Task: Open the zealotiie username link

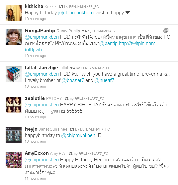Action: pyautogui.click(x=35, y=98)
